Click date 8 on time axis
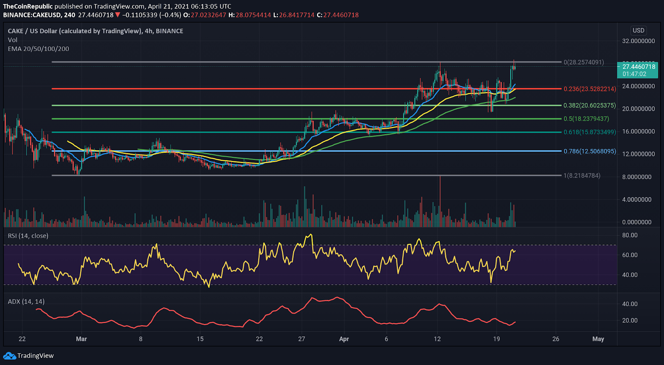Screen dimensions: 664x365 coord(141,339)
